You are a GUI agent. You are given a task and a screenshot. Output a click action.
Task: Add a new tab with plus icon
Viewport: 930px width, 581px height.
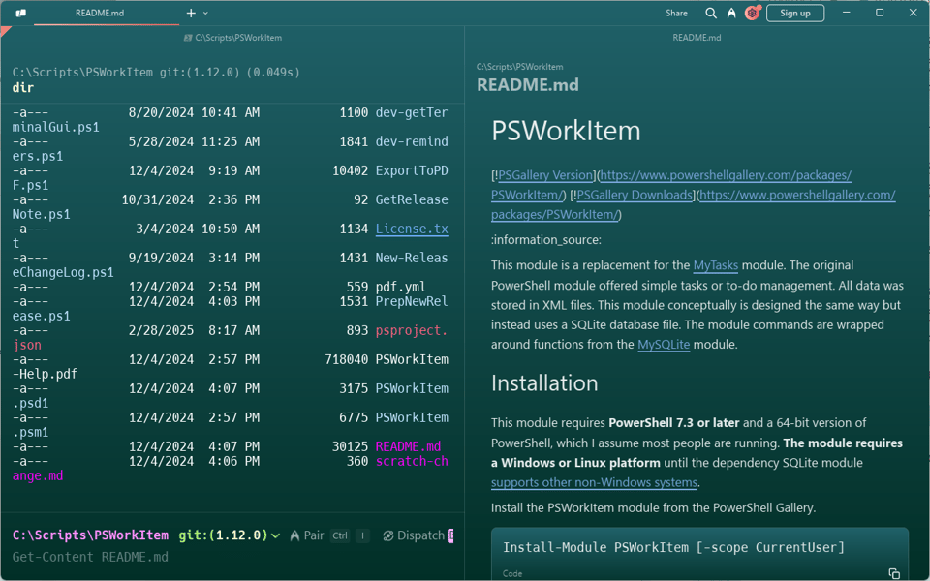tap(191, 13)
